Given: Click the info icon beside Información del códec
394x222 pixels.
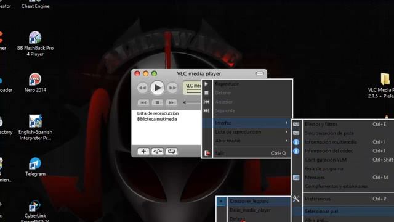Looking at the screenshot, I should pyautogui.click(x=296, y=151).
